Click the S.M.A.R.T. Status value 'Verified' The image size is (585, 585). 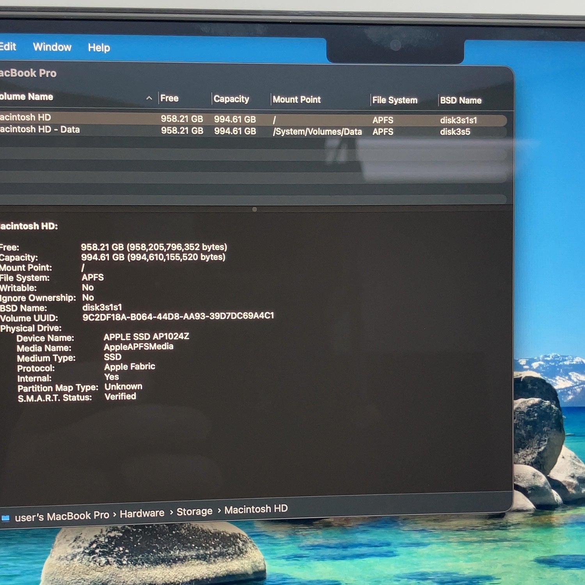(x=121, y=397)
